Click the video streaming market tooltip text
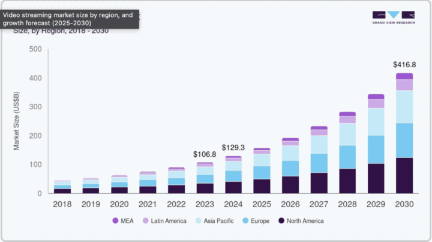 point(70,19)
